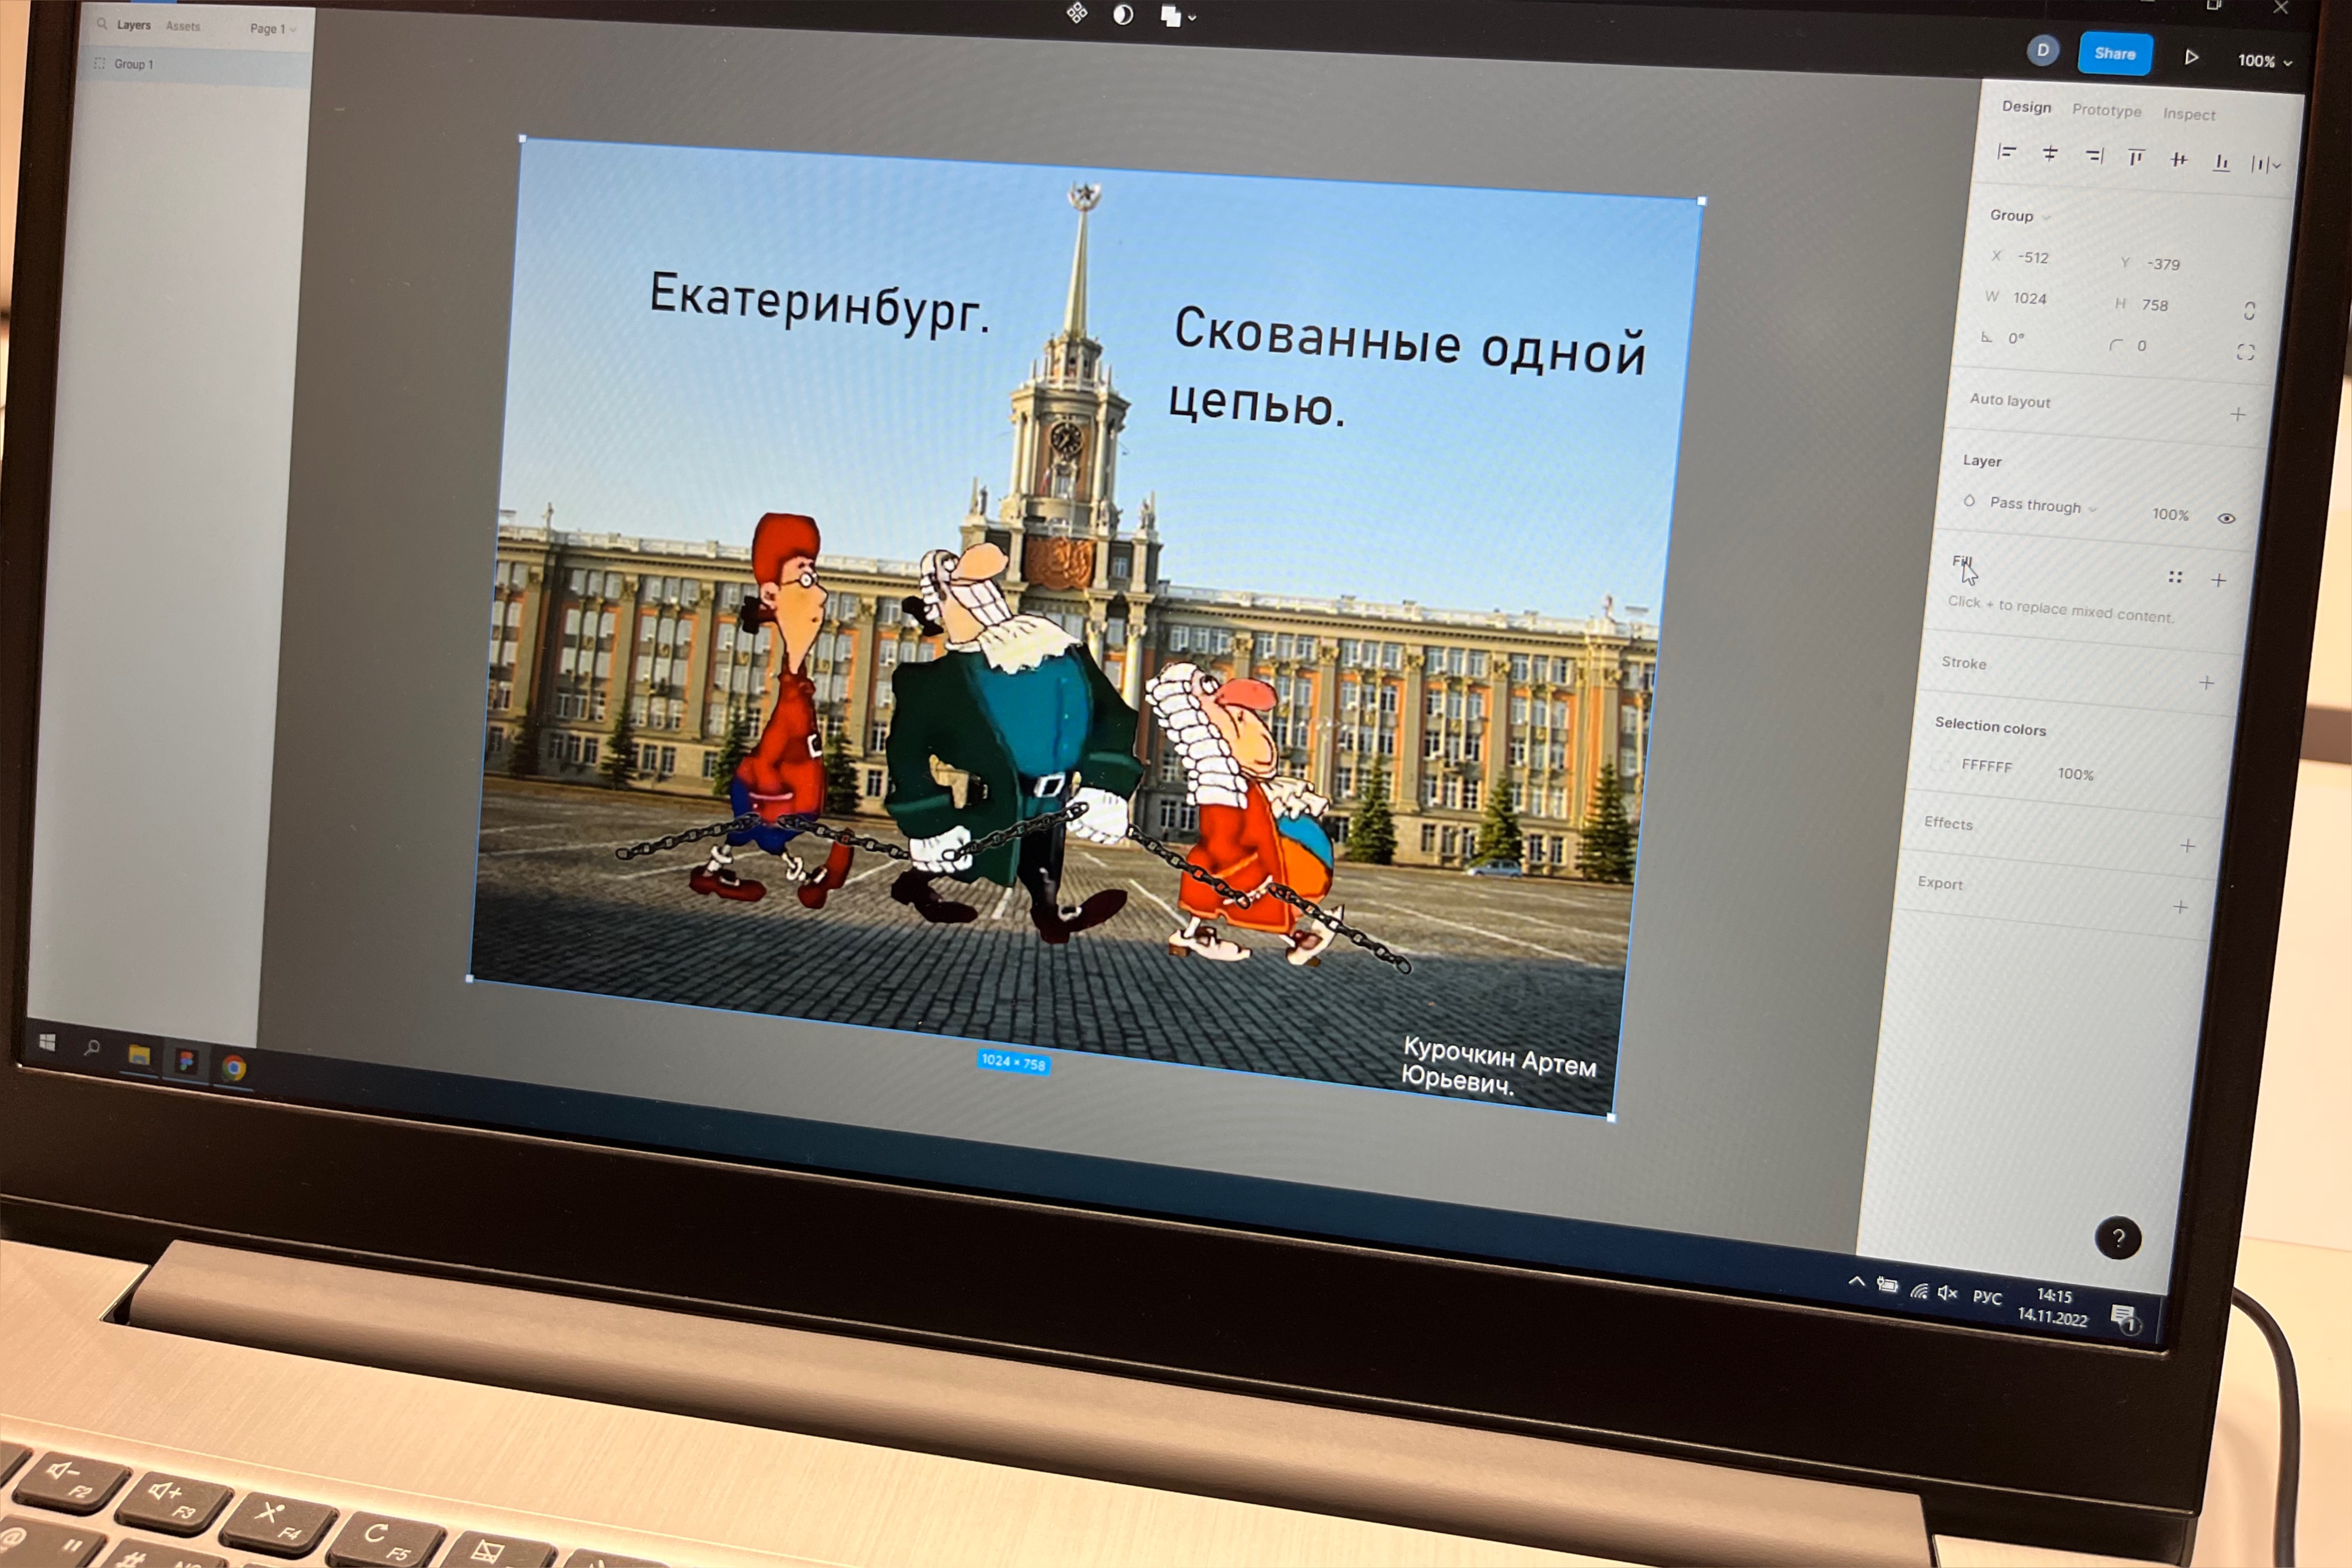Add Auto layout with plus button
Screen dimensions: 2352x1568
[x=2237, y=414]
